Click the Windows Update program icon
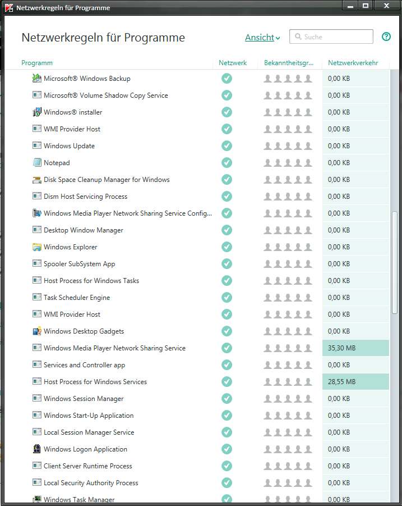Image resolution: width=402 pixels, height=506 pixels. pyautogui.click(x=36, y=145)
